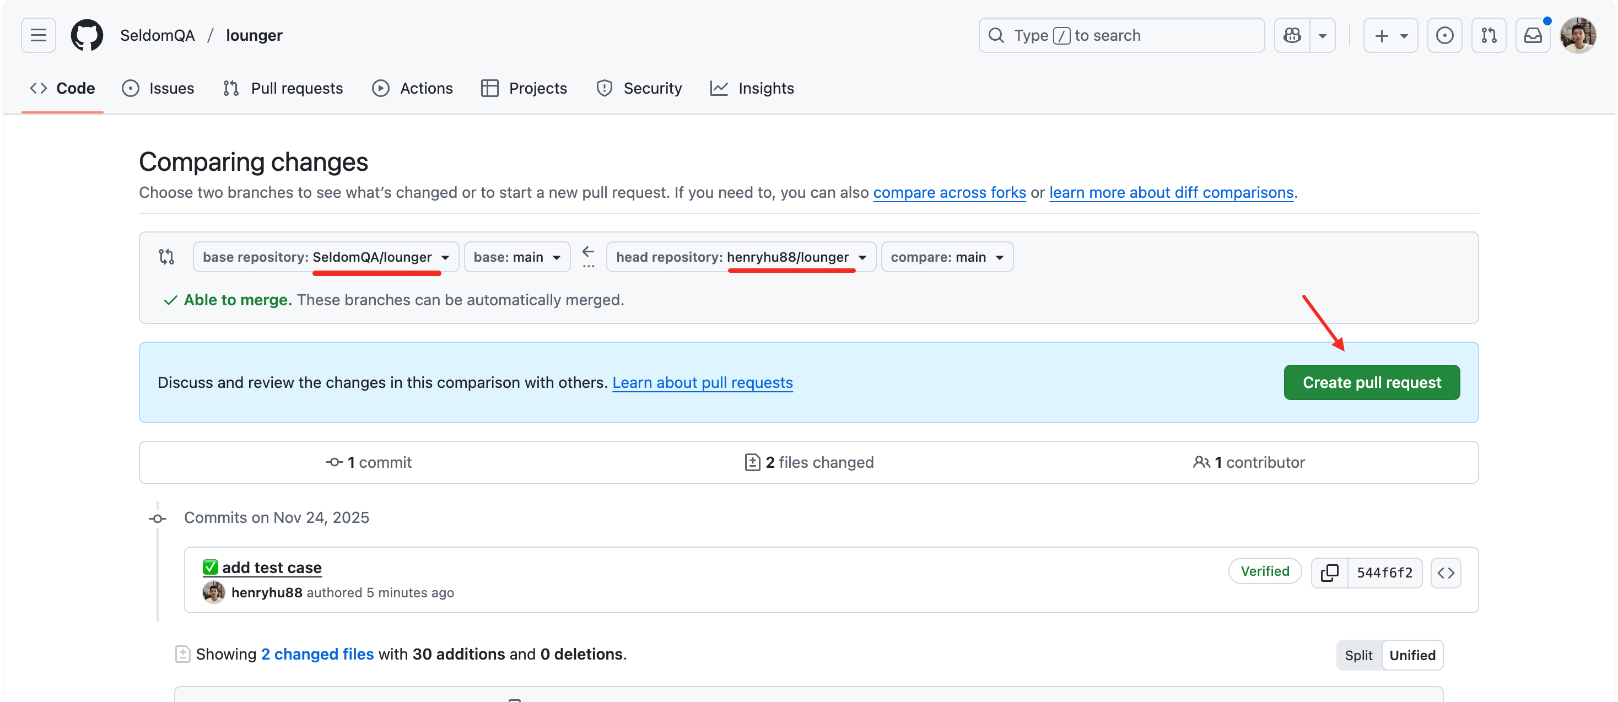Open the Insights tab
This screenshot has width=1618, height=702.
click(x=752, y=88)
